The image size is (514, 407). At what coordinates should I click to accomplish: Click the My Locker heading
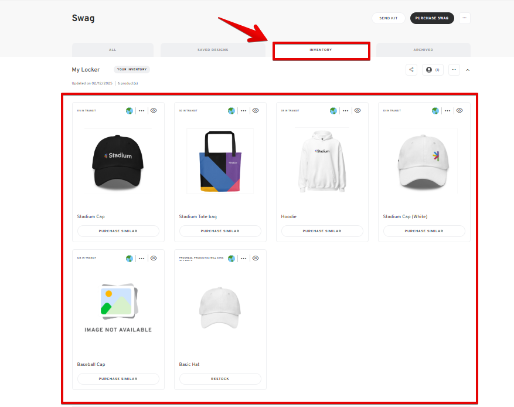(86, 70)
